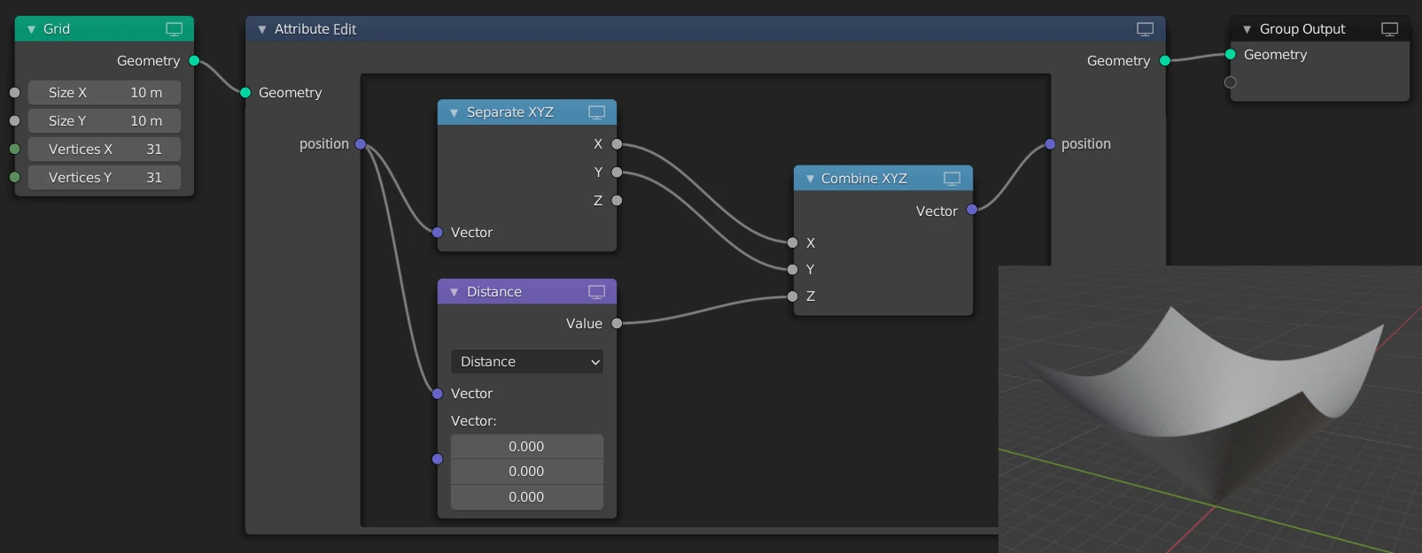Click the Vertices X field
The width and height of the screenshot is (1422, 553).
(105, 150)
